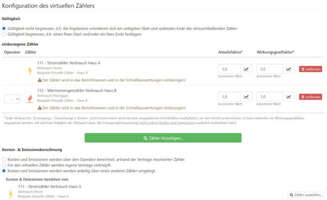Click the lightning icon under Kosten & Emissionen beziehen von
Image resolution: width=327 pixels, height=200 pixels.
click(x=11, y=194)
